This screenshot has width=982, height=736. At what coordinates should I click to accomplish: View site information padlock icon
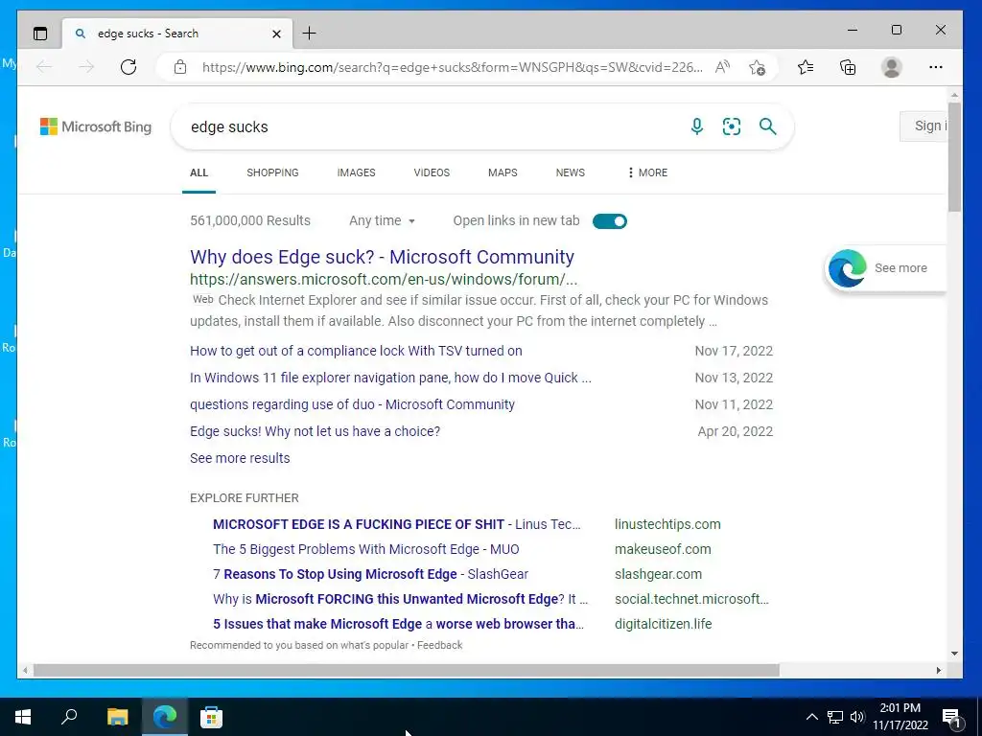coord(180,67)
